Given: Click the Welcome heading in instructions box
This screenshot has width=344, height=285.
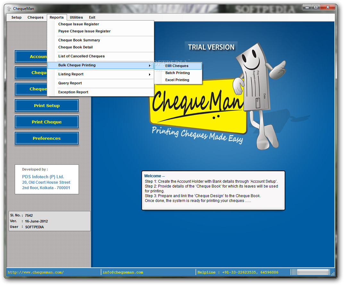Looking at the screenshot, I should tap(155, 176).
